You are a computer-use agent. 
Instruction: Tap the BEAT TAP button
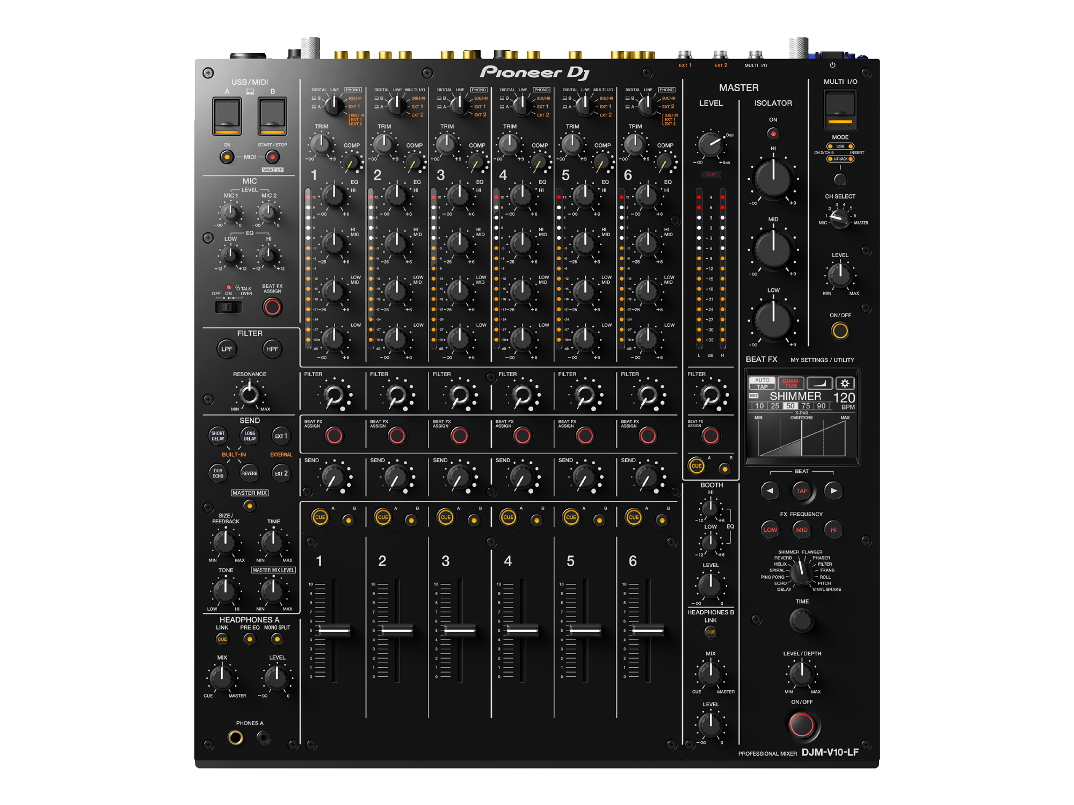(x=801, y=491)
